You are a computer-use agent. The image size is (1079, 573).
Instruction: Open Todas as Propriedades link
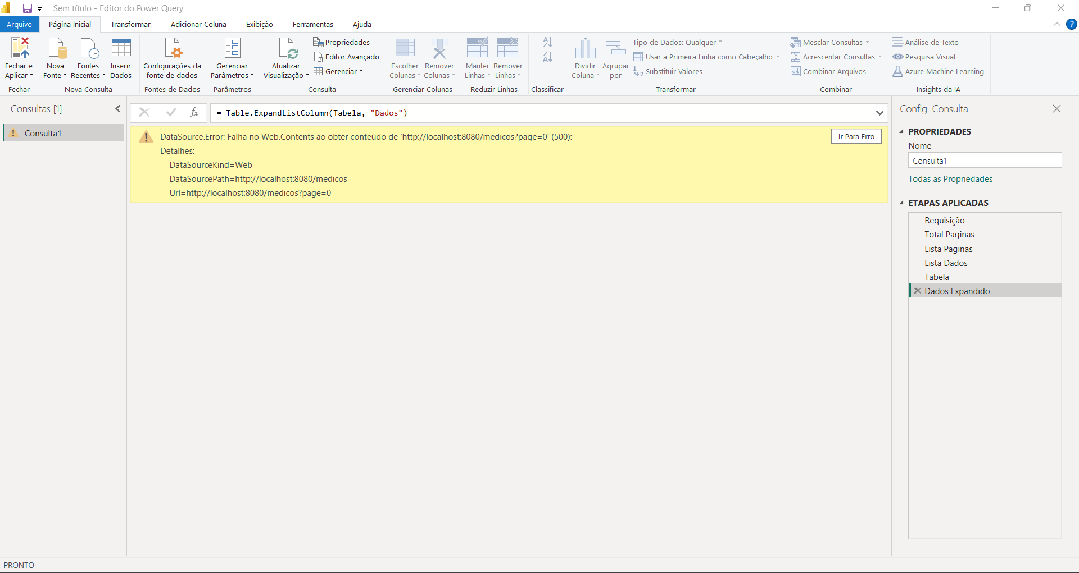(x=950, y=178)
